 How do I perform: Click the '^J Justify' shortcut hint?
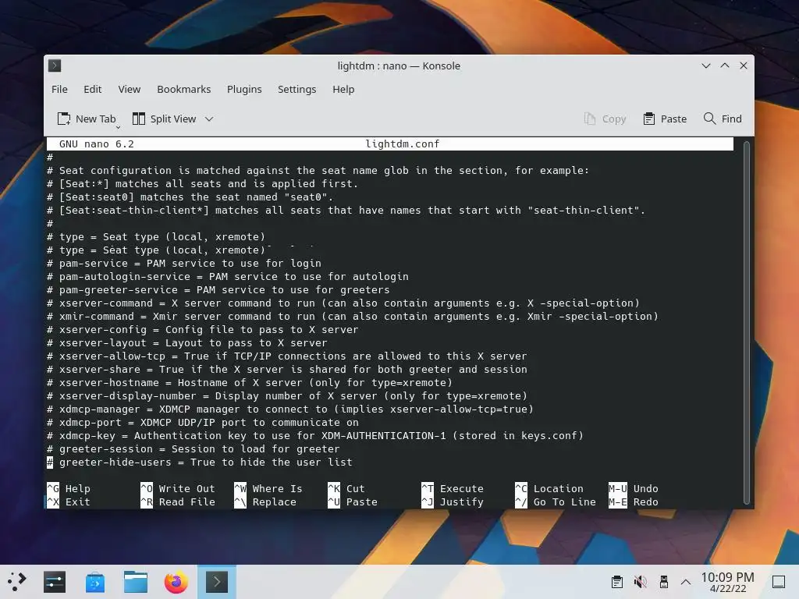(453, 502)
